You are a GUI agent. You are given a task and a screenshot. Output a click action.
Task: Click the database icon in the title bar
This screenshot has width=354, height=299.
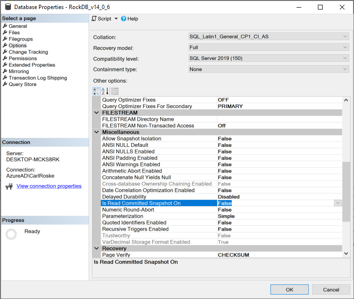8,7
